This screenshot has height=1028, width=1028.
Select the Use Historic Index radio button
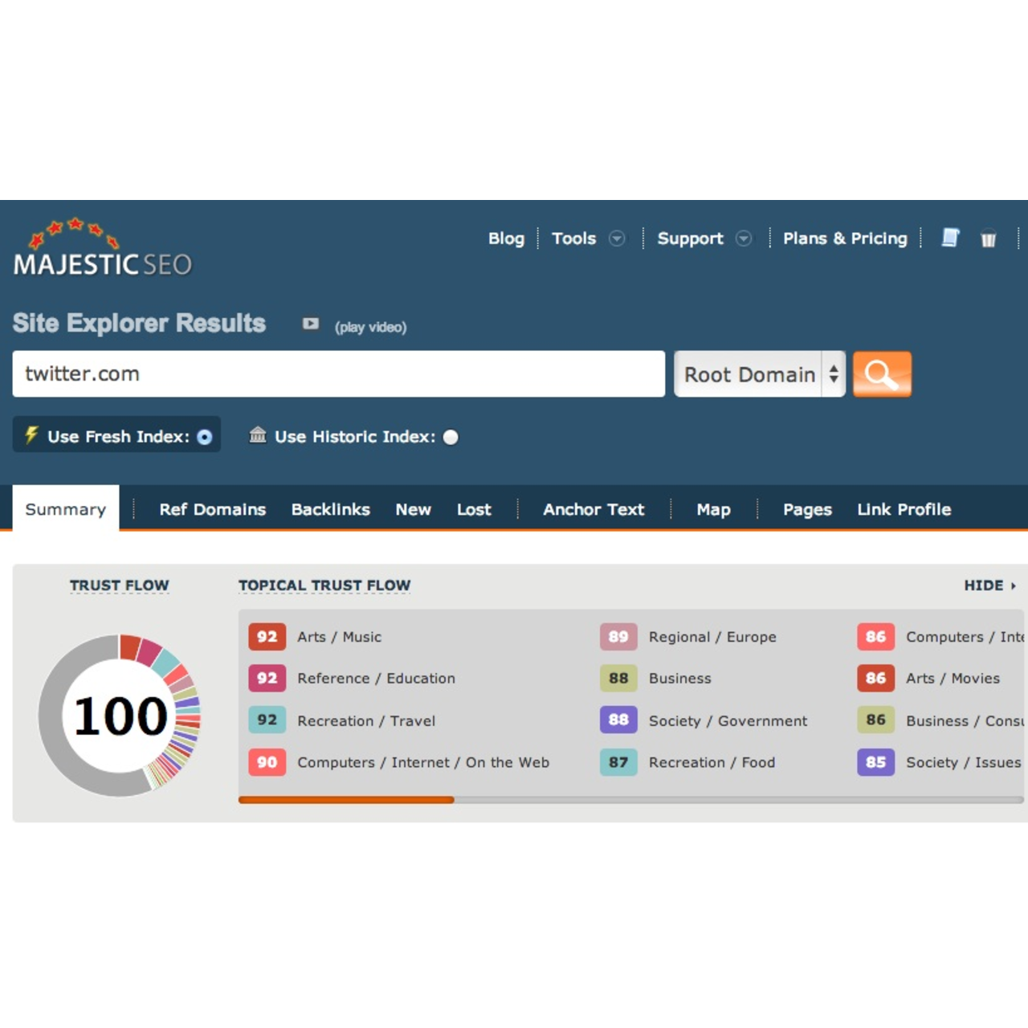click(x=451, y=437)
